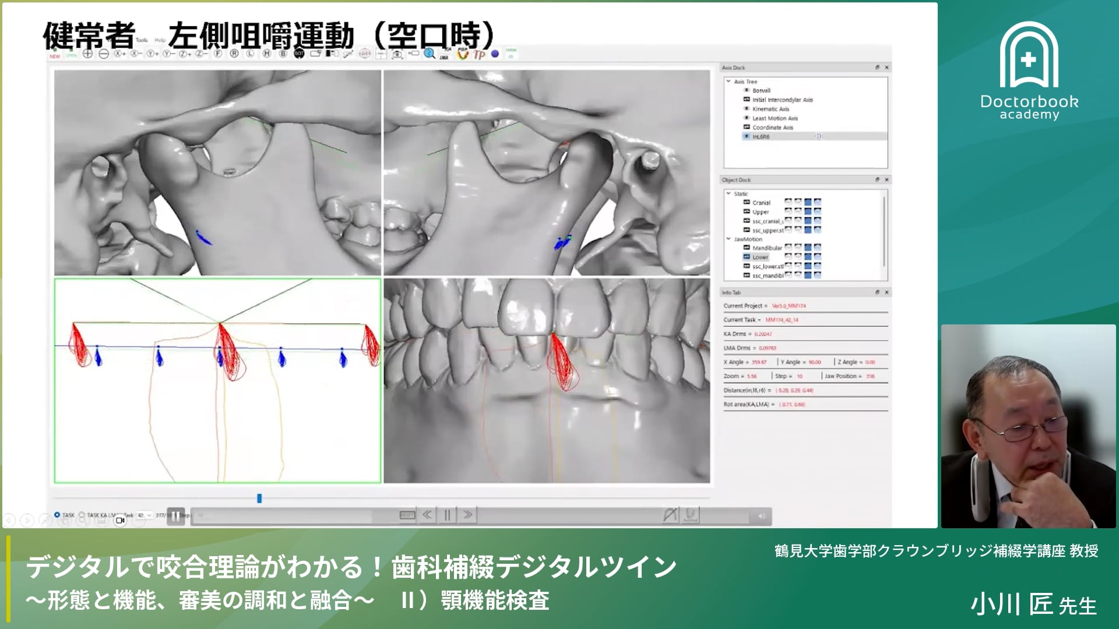Click the R right view icon
The image size is (1119, 629).
click(234, 53)
